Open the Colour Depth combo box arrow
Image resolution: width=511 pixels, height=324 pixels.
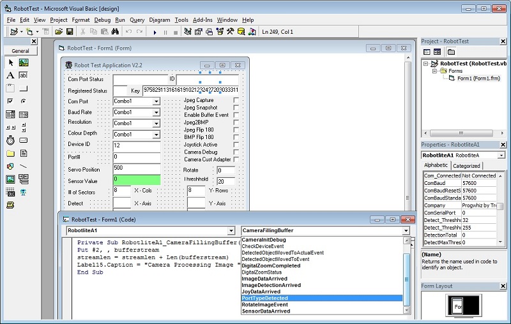click(156, 135)
